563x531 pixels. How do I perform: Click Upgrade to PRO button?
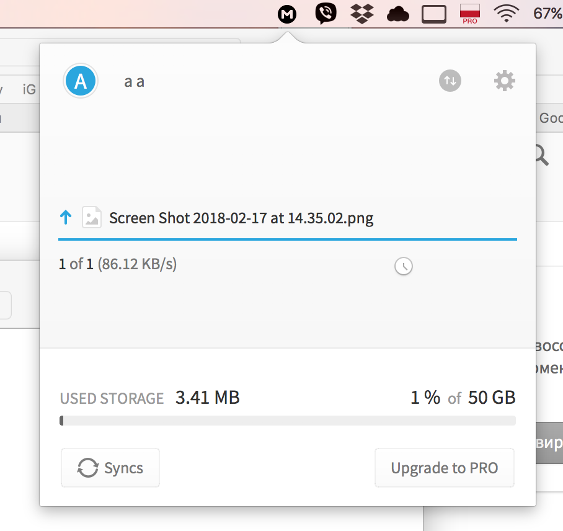click(x=444, y=468)
